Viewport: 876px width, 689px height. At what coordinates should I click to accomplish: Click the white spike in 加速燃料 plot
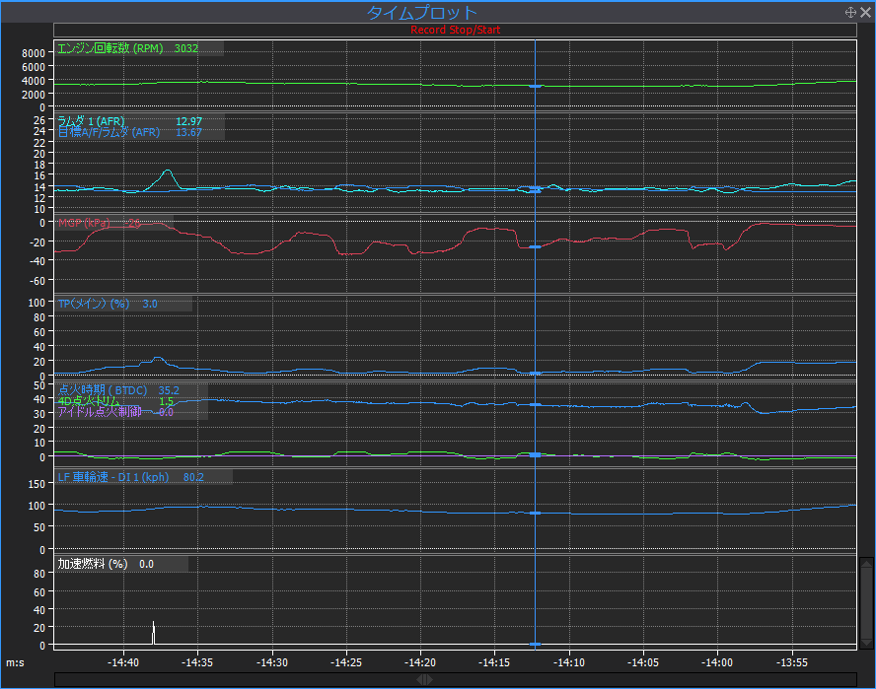154,632
